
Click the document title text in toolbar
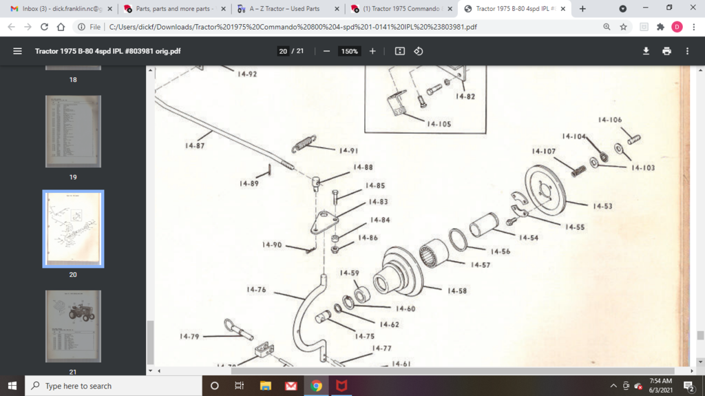pos(108,51)
